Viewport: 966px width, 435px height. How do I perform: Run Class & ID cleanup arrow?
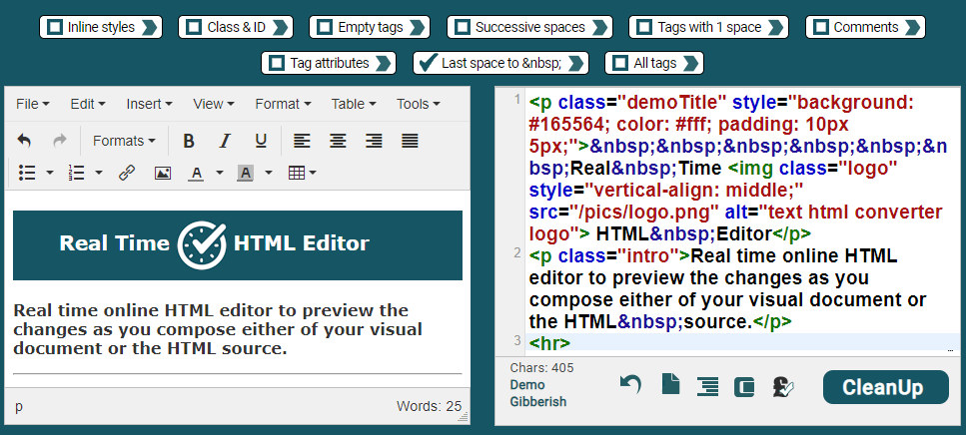coord(280,27)
